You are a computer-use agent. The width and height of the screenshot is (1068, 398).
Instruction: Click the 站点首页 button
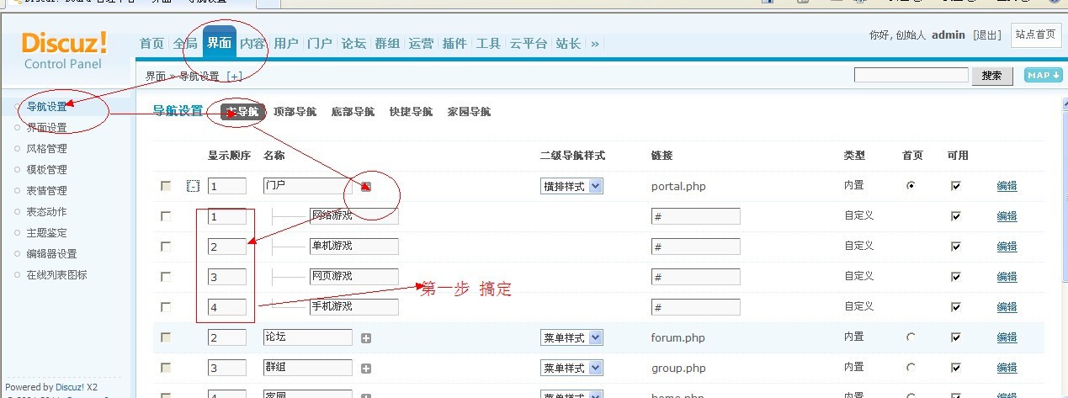point(1036,34)
